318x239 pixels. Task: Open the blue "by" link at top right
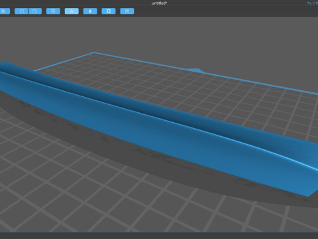pos(313,3)
